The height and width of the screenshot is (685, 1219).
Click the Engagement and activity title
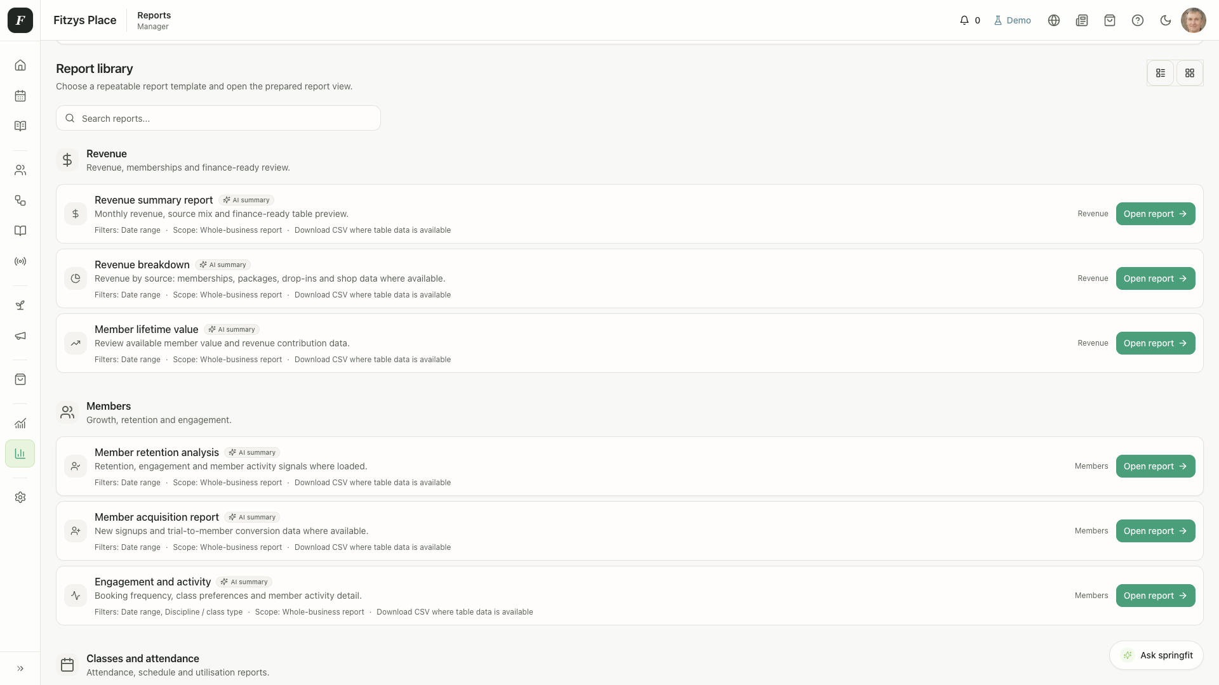pos(152,582)
